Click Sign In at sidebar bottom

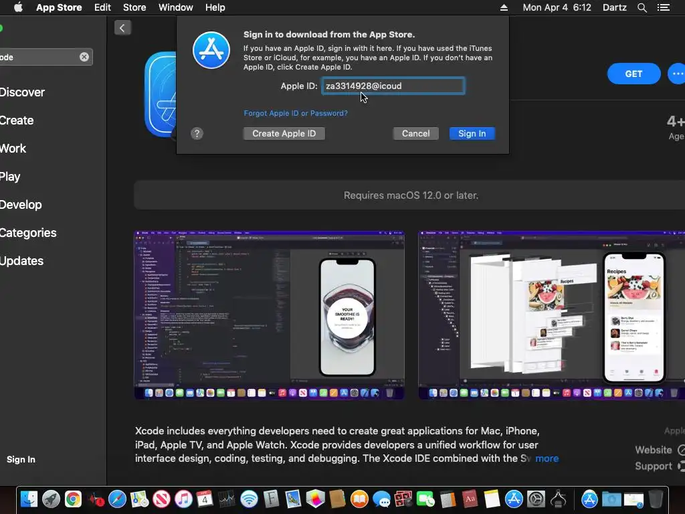[21, 459]
